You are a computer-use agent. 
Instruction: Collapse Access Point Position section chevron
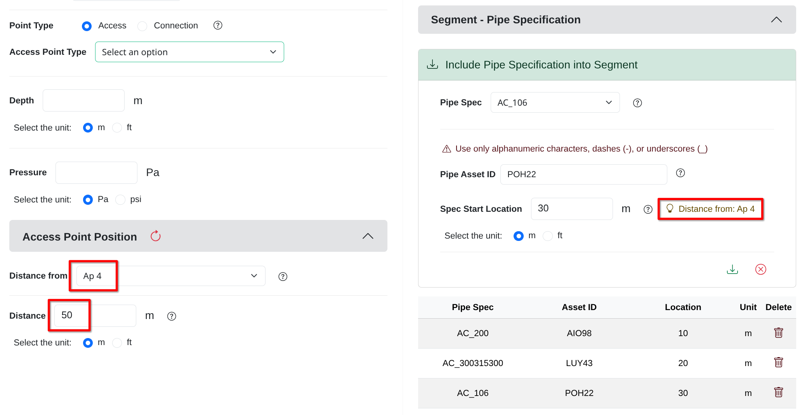point(368,236)
